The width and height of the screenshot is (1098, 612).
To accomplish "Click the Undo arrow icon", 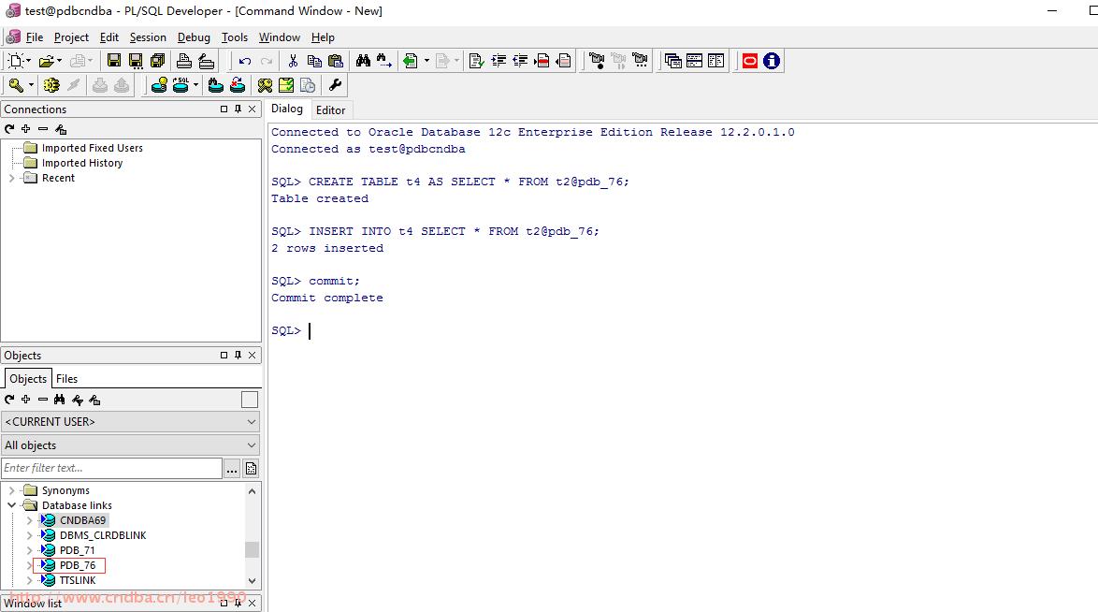I will pyautogui.click(x=244, y=62).
